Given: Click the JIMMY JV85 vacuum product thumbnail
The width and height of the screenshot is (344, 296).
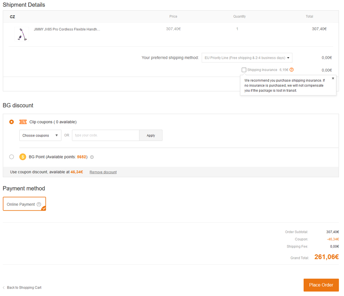Looking at the screenshot, I should coord(21,34).
